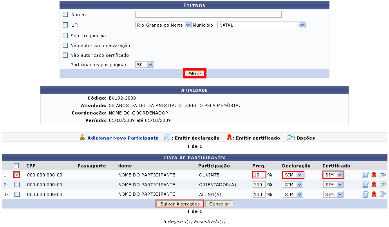Emit certificate for participant 1 (OUVINTE)

point(374,175)
